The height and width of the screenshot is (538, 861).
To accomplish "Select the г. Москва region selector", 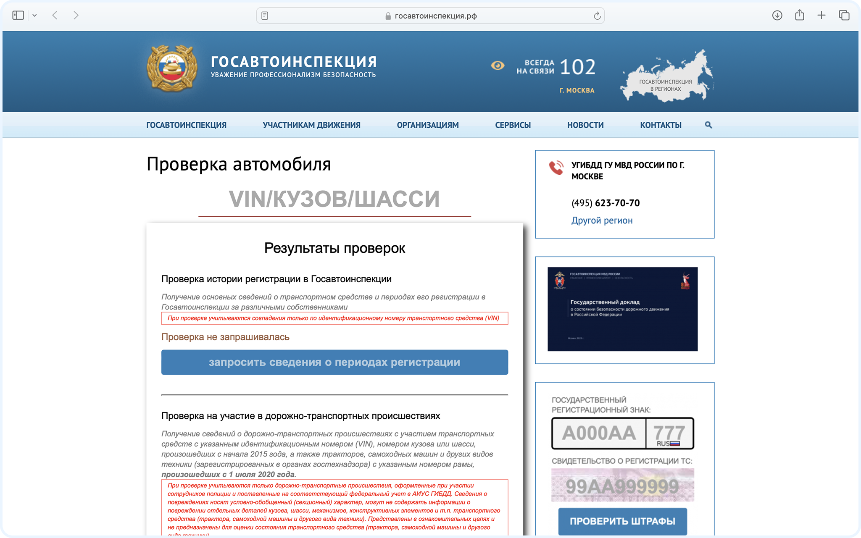I will (577, 90).
